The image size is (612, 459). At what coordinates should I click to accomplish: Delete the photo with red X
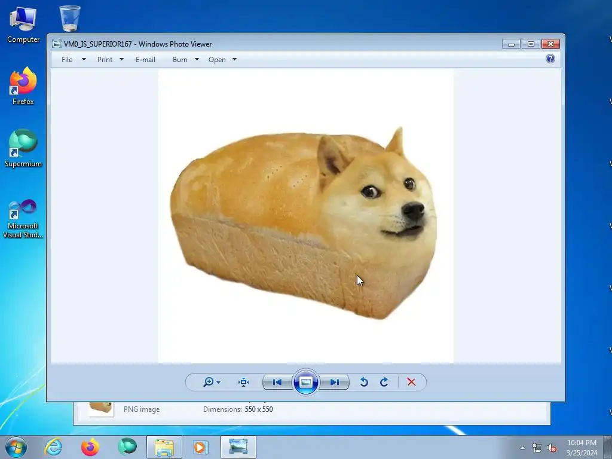411,382
